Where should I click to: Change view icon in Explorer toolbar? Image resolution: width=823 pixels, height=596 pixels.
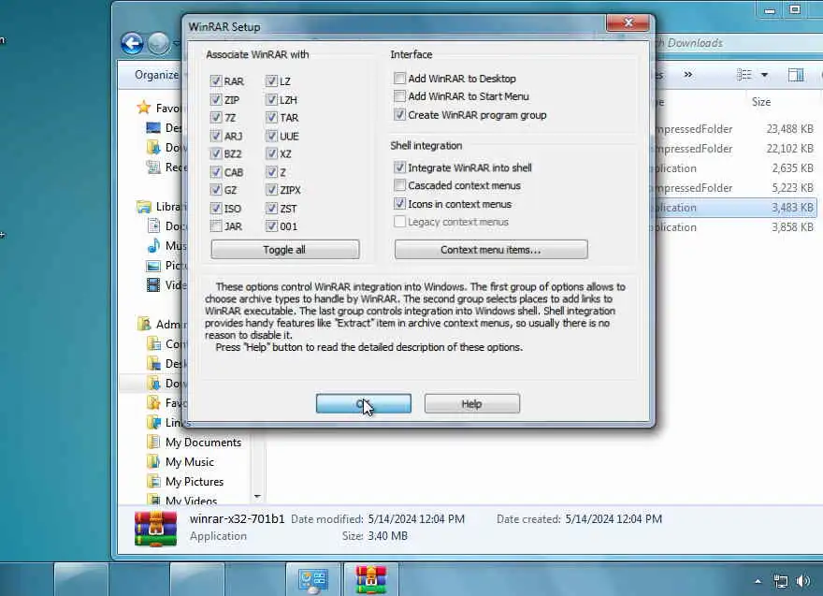[x=744, y=75]
